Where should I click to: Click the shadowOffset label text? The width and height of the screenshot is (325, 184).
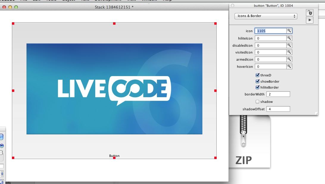254,109
